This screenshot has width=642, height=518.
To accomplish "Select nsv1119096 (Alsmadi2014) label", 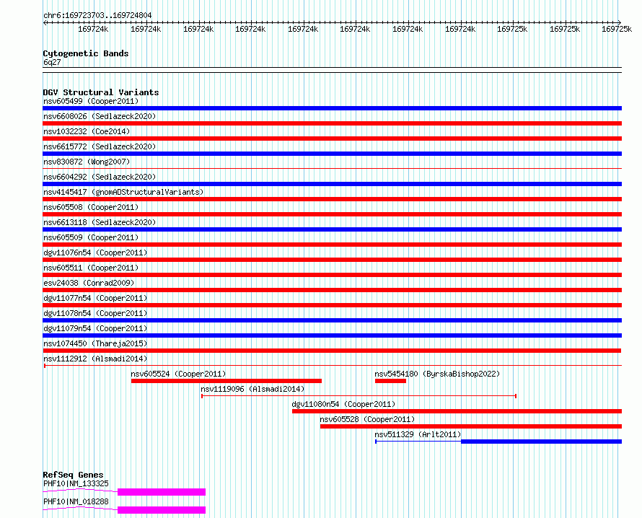I will tap(252, 389).
